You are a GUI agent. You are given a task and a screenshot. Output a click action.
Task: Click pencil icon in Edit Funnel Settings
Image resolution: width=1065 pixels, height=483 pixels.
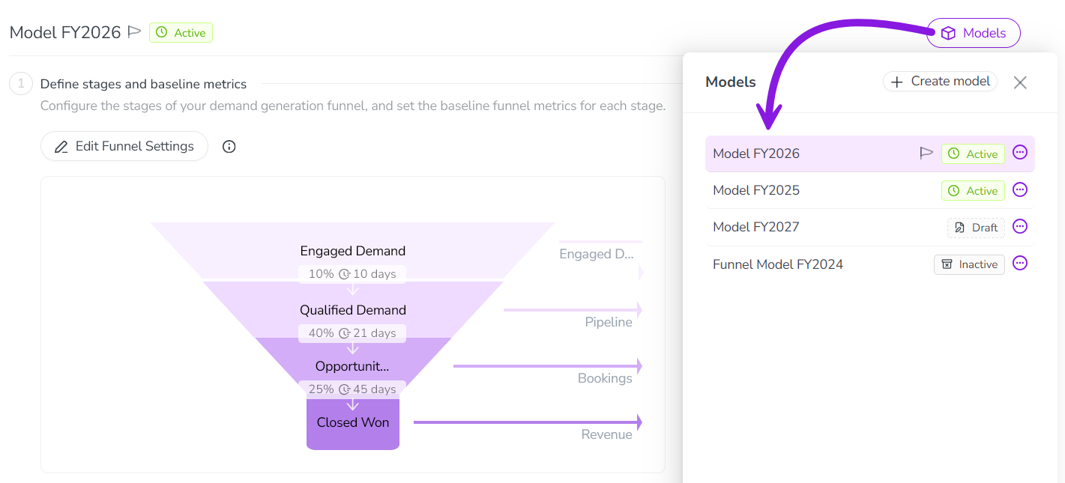61,147
